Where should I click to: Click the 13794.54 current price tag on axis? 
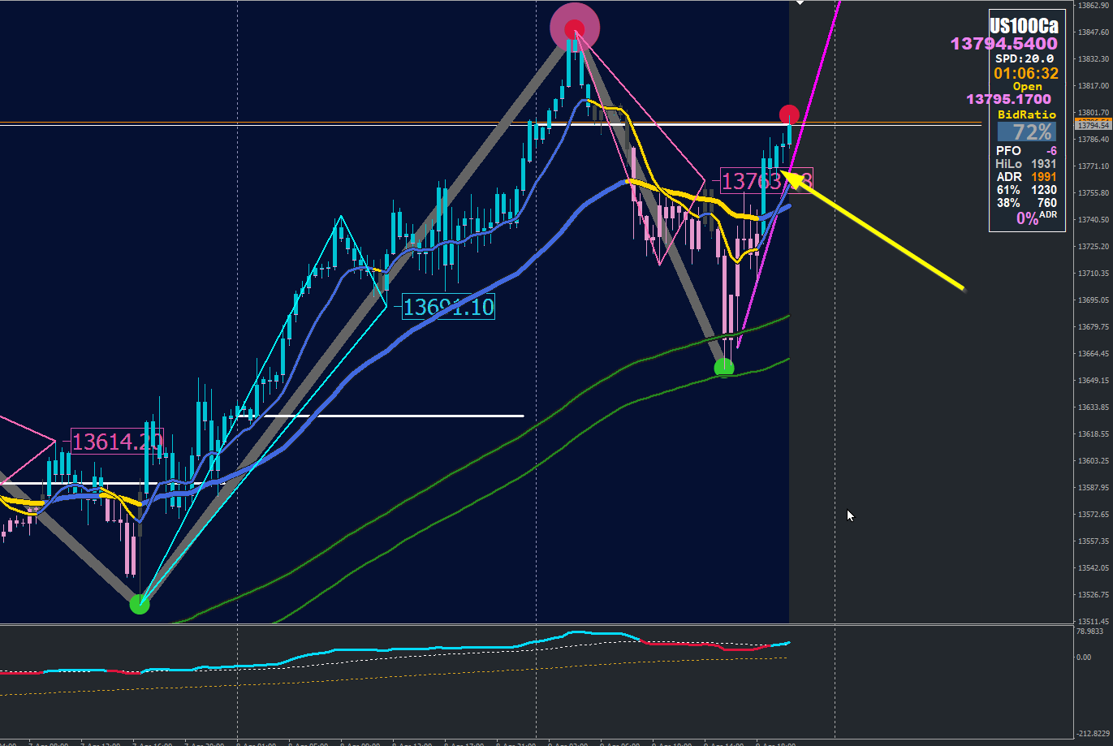click(1092, 125)
